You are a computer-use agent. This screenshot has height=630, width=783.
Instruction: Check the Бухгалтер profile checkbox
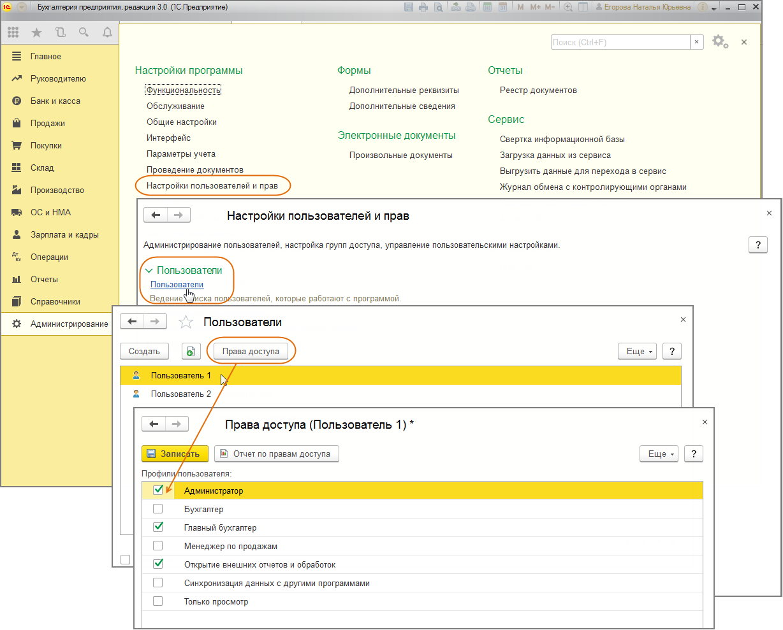(158, 509)
